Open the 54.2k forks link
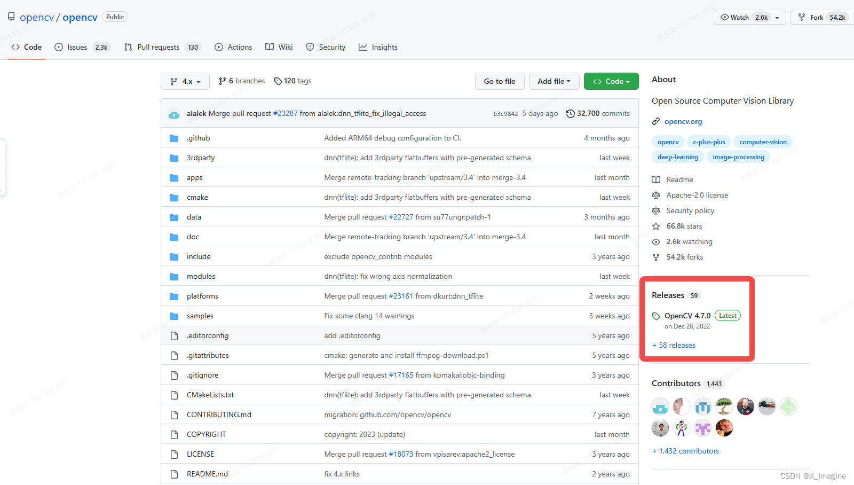The width and height of the screenshot is (854, 485). (685, 257)
